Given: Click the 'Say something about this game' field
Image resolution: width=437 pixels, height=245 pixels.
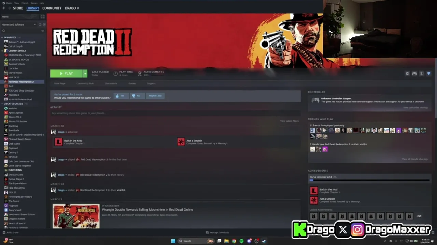Looking at the screenshot, I should coord(175,113).
